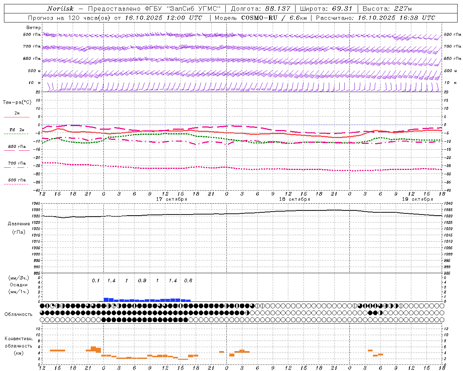Click the "Осадки" precipitation label

(x=19, y=285)
